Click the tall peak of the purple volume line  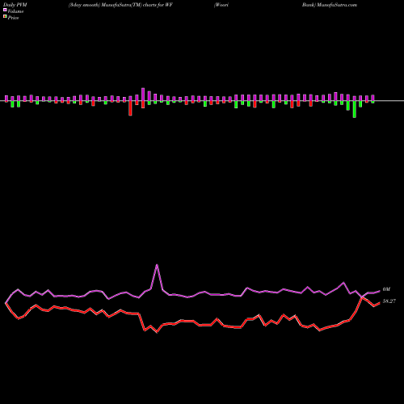pos(157,265)
